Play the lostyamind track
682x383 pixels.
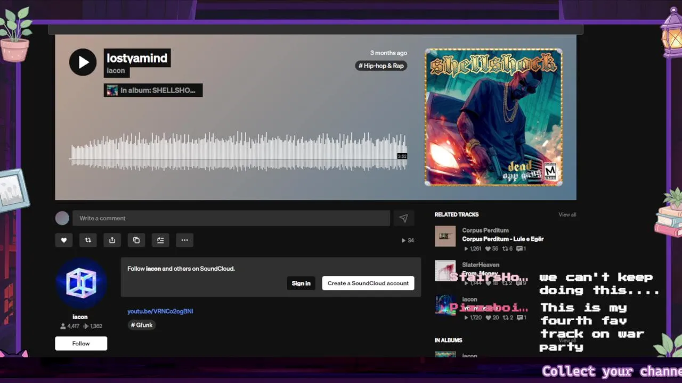(x=83, y=62)
